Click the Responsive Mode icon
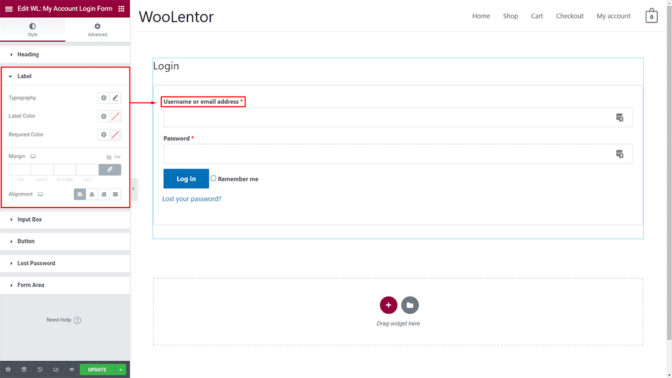This screenshot has width=672, height=378. [x=56, y=370]
